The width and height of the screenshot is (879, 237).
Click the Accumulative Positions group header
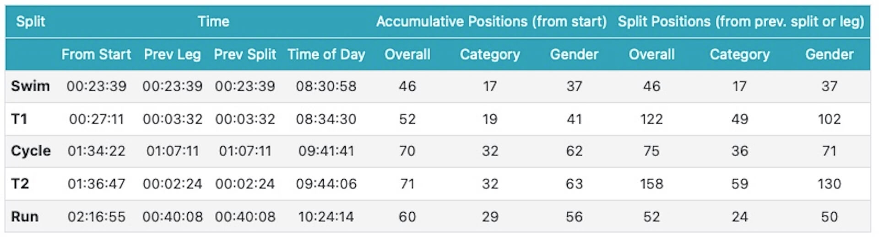coord(491,22)
